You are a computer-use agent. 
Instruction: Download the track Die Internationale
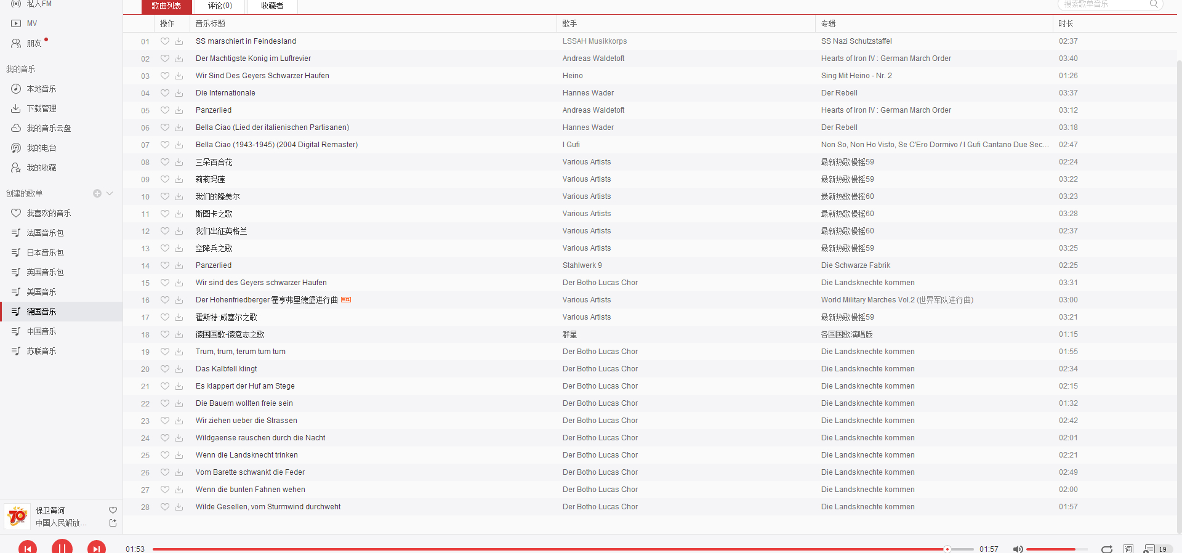pos(179,93)
